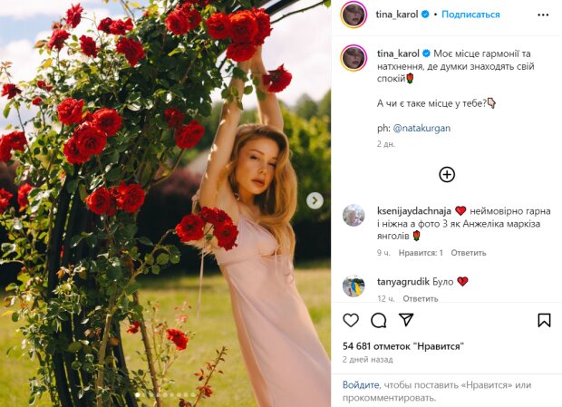This screenshot has width=562, height=407.
Task: Open the three-dot more options menu
Action: [543, 15]
